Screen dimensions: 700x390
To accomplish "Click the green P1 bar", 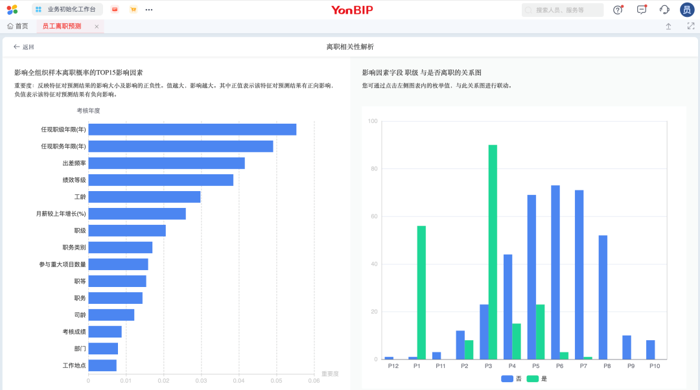I will [x=421, y=293].
